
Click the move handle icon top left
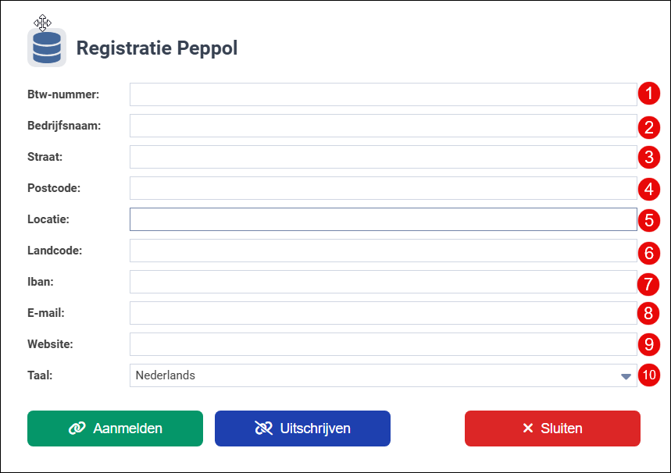tap(42, 23)
